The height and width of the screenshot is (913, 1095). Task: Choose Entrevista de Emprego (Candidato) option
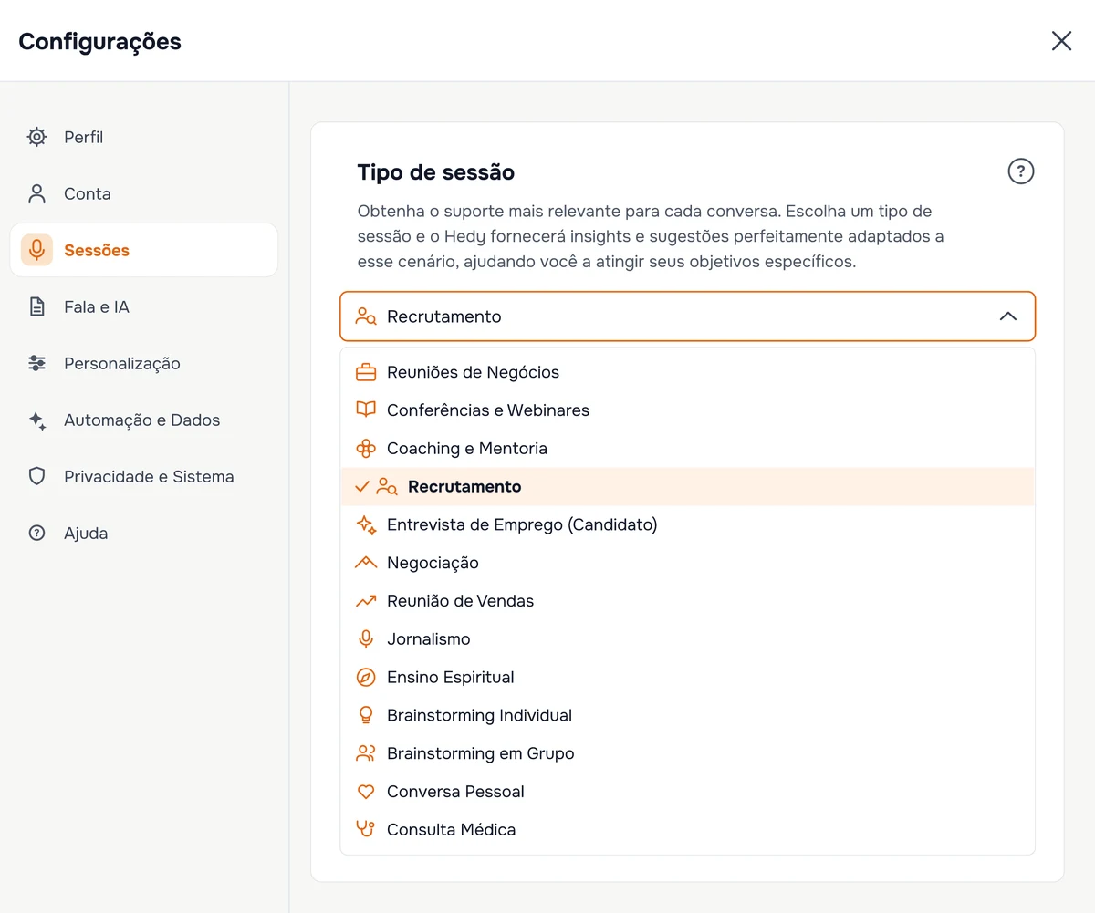click(x=688, y=524)
